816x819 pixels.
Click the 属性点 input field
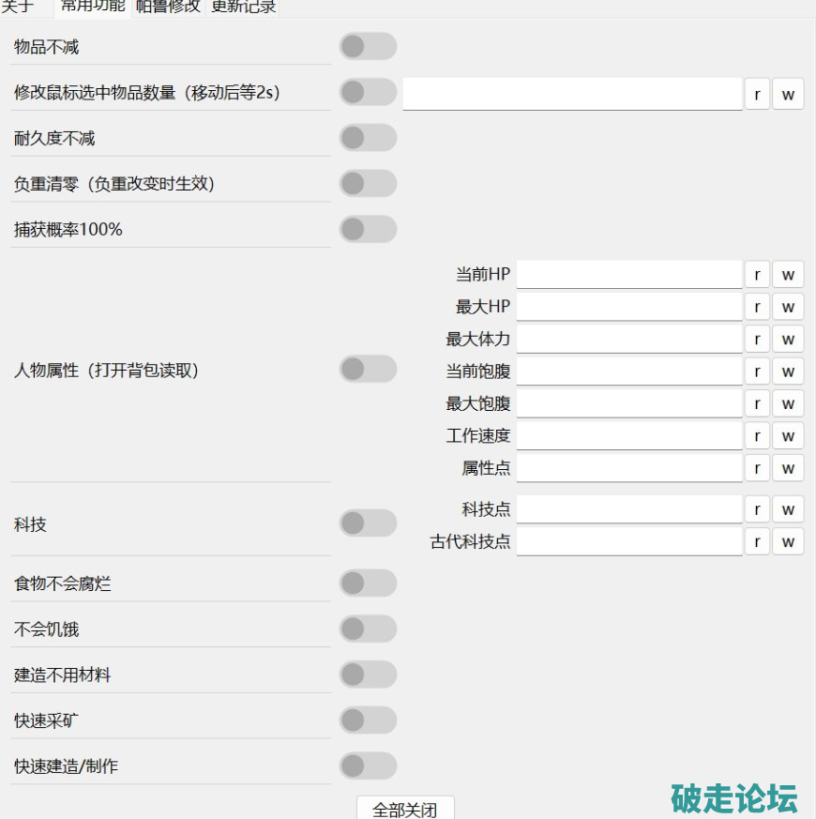[x=628, y=467]
